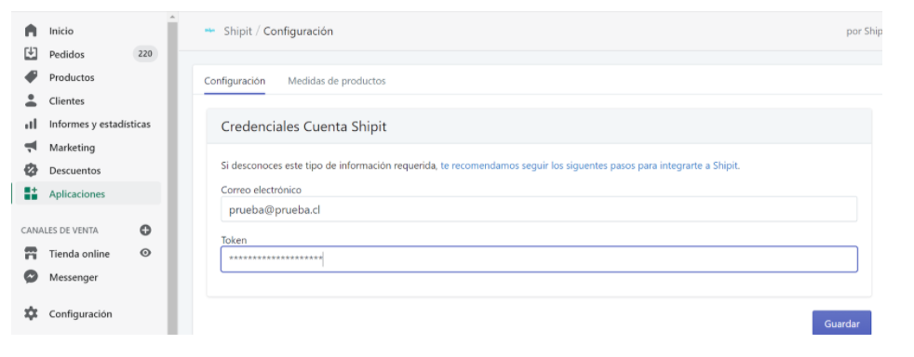Viewport: 914px width, 357px height.
Task: Go to Marketing section
Action: click(x=72, y=147)
